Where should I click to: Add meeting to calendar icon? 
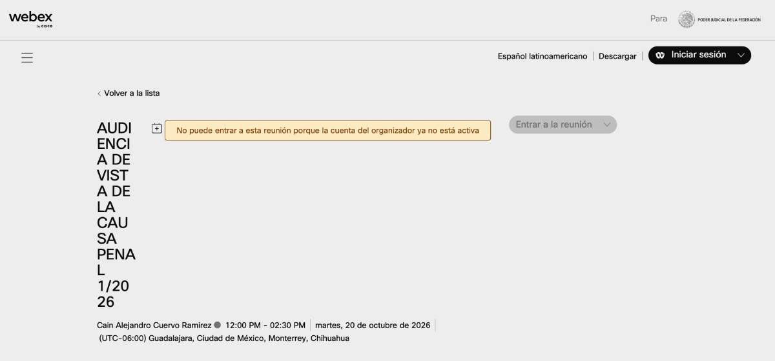(157, 128)
